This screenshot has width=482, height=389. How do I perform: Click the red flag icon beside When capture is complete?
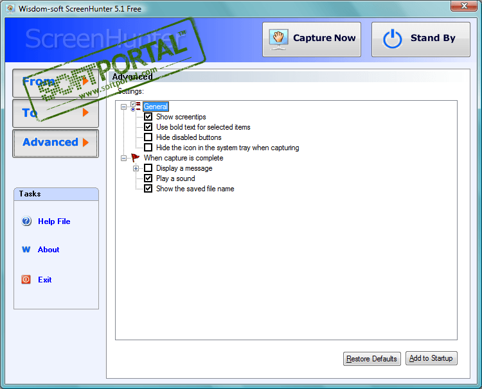(x=135, y=158)
